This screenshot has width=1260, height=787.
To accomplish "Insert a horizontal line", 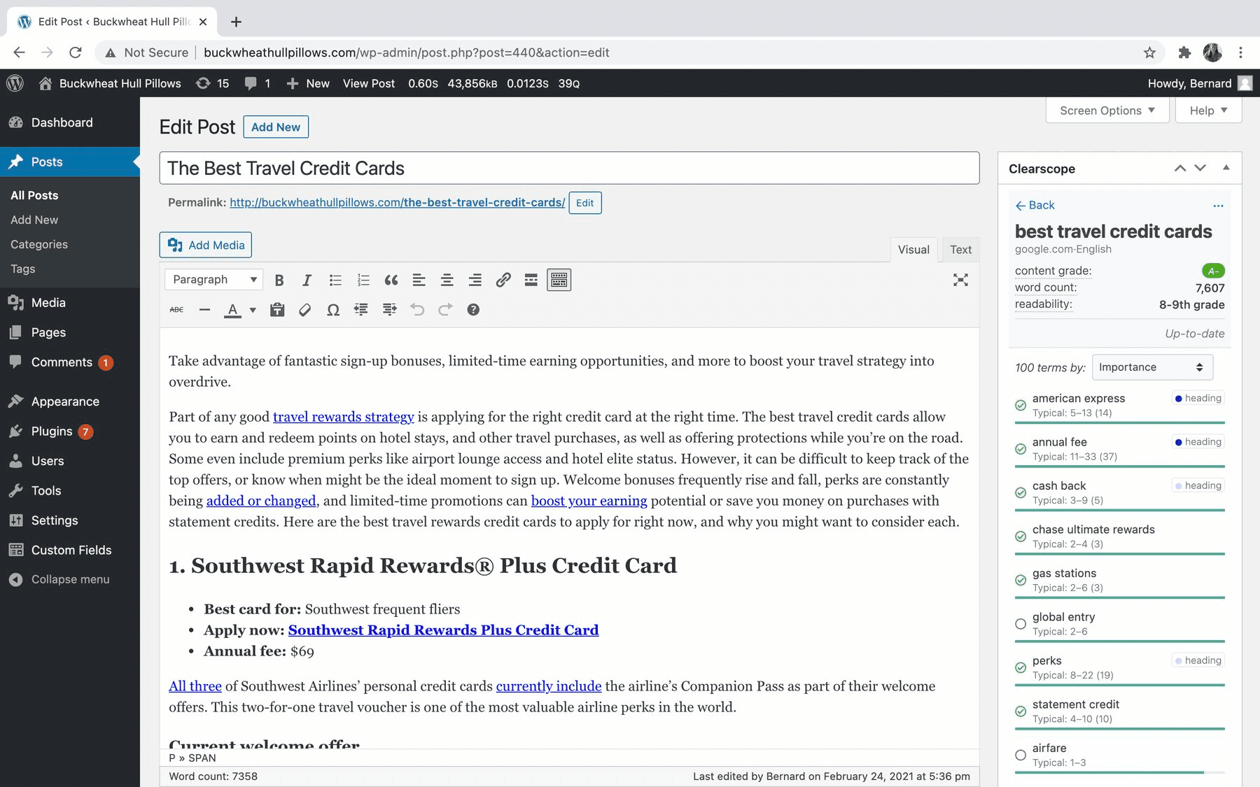I will [204, 309].
